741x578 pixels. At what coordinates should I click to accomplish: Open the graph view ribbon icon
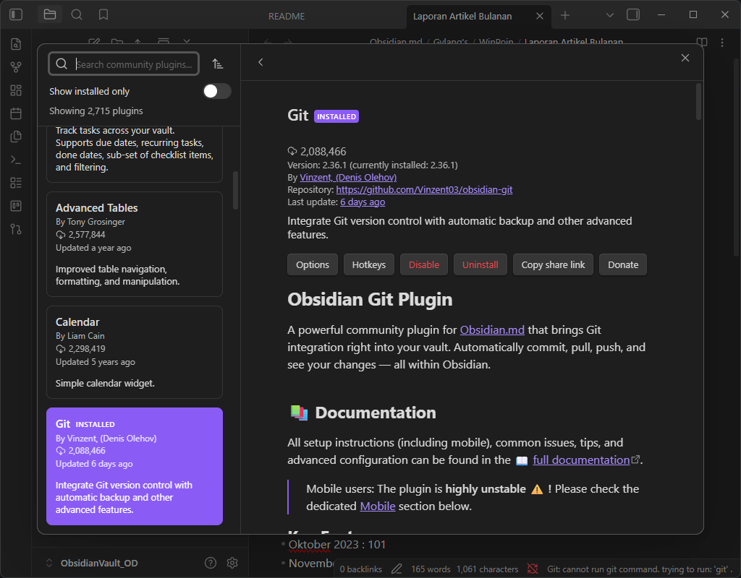click(16, 67)
